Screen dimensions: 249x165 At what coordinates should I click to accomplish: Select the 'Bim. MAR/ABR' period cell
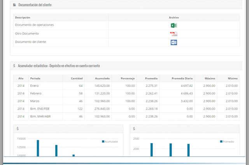(40, 116)
